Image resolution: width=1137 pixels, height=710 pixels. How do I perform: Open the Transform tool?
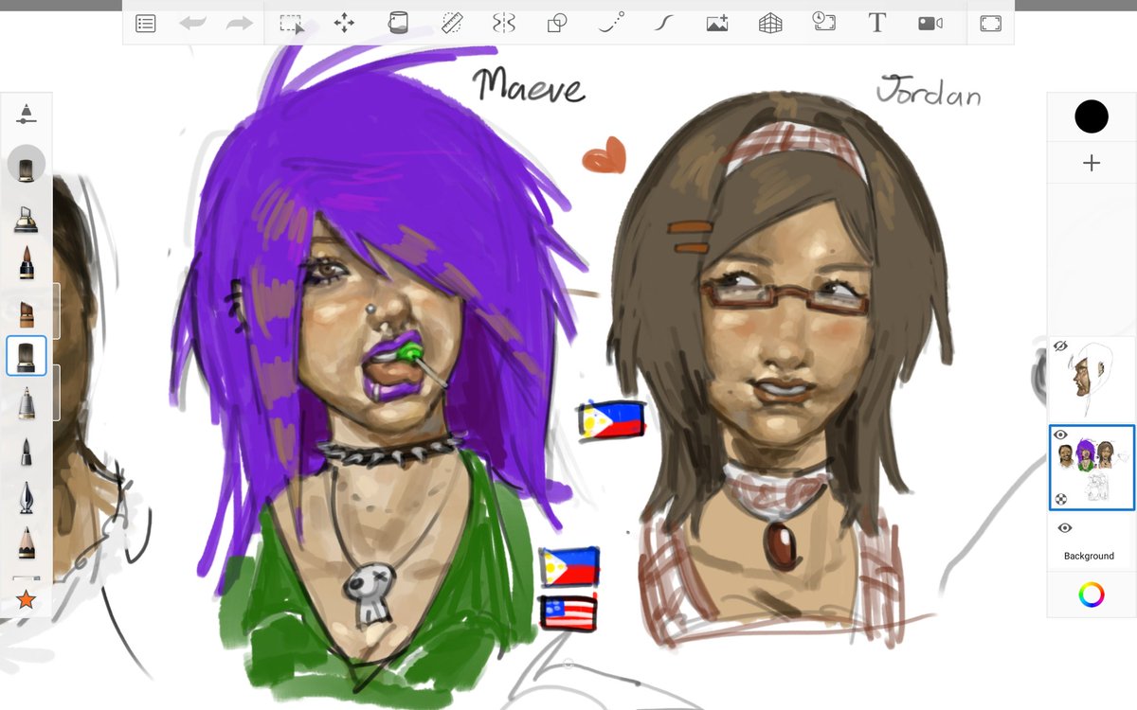click(x=345, y=23)
